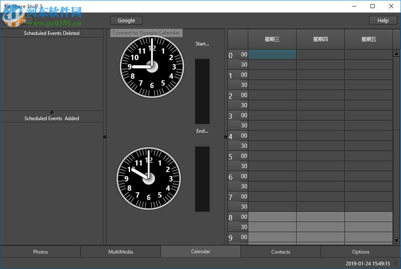Image resolution: width=401 pixels, height=269 pixels.
Task: Select 0:00 slot under 星期三
Action: point(272,54)
